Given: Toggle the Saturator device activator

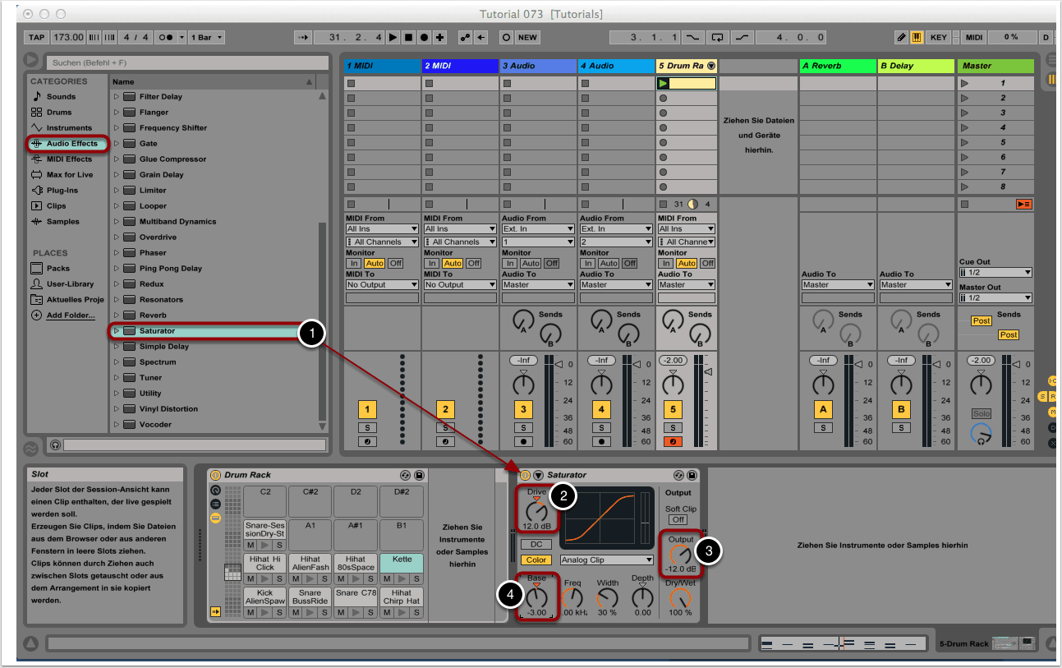Looking at the screenshot, I should click(x=525, y=475).
